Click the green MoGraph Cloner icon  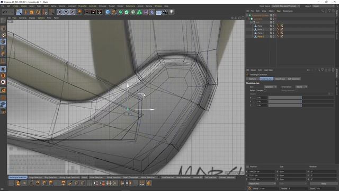139,12
